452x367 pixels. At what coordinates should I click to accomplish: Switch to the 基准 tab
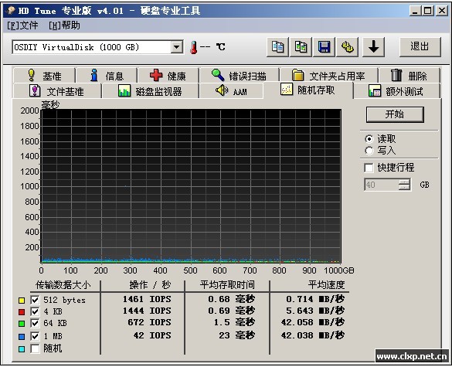pos(44,76)
